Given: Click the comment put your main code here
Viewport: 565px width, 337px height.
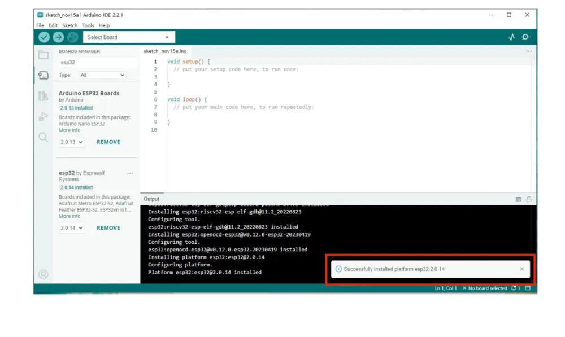Looking at the screenshot, I should [244, 107].
